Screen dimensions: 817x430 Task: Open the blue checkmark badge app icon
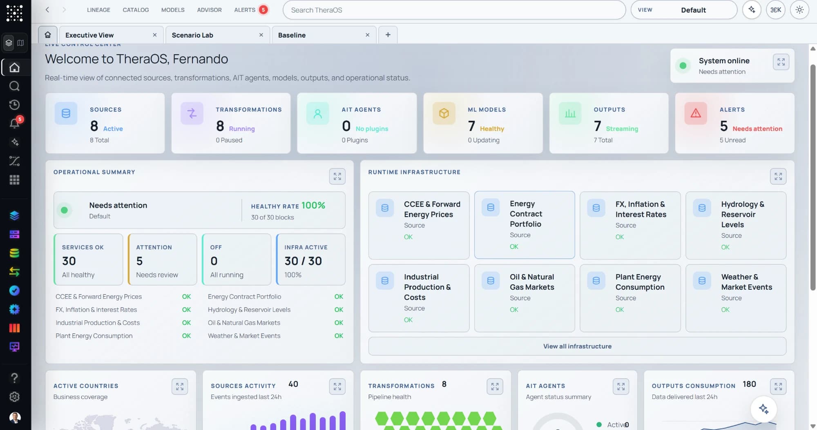14,290
